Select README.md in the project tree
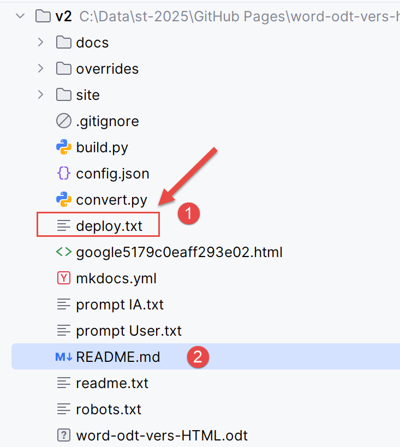Image resolution: width=400 pixels, height=447 pixels. pyautogui.click(x=118, y=357)
